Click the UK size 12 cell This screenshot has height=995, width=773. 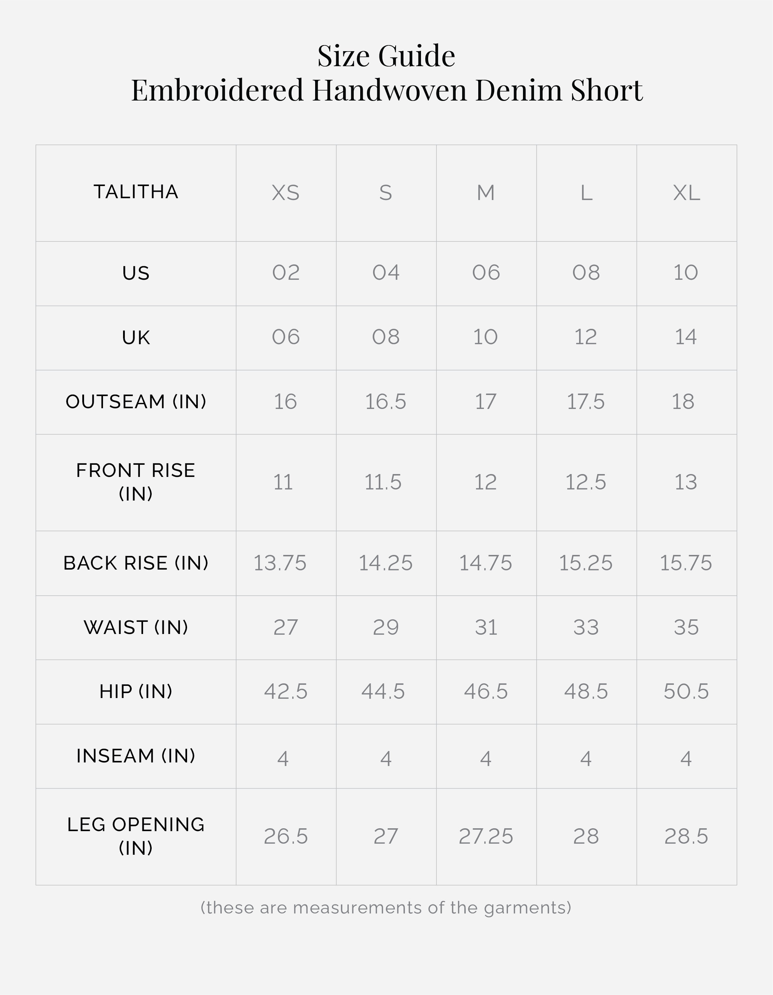coord(585,337)
